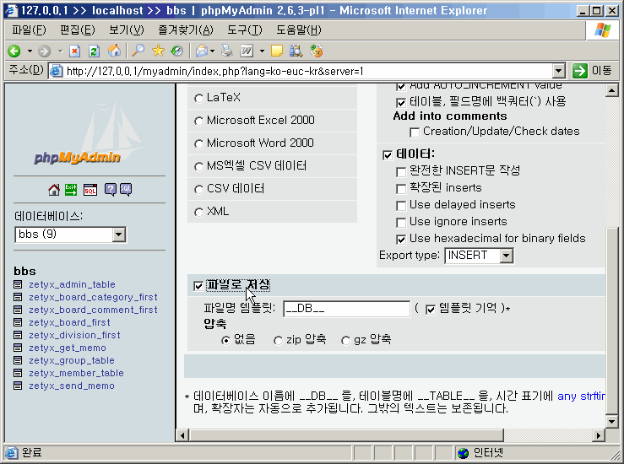
Task: Click the vertical scrollbar thumb
Action: pos(611,321)
